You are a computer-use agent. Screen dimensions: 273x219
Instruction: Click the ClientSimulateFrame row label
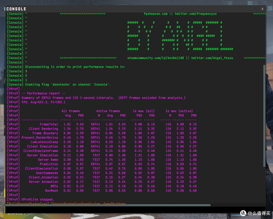point(41,151)
